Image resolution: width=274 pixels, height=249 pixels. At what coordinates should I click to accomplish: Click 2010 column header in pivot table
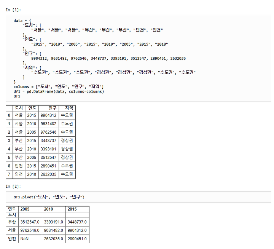pyautogui.click(x=54, y=209)
